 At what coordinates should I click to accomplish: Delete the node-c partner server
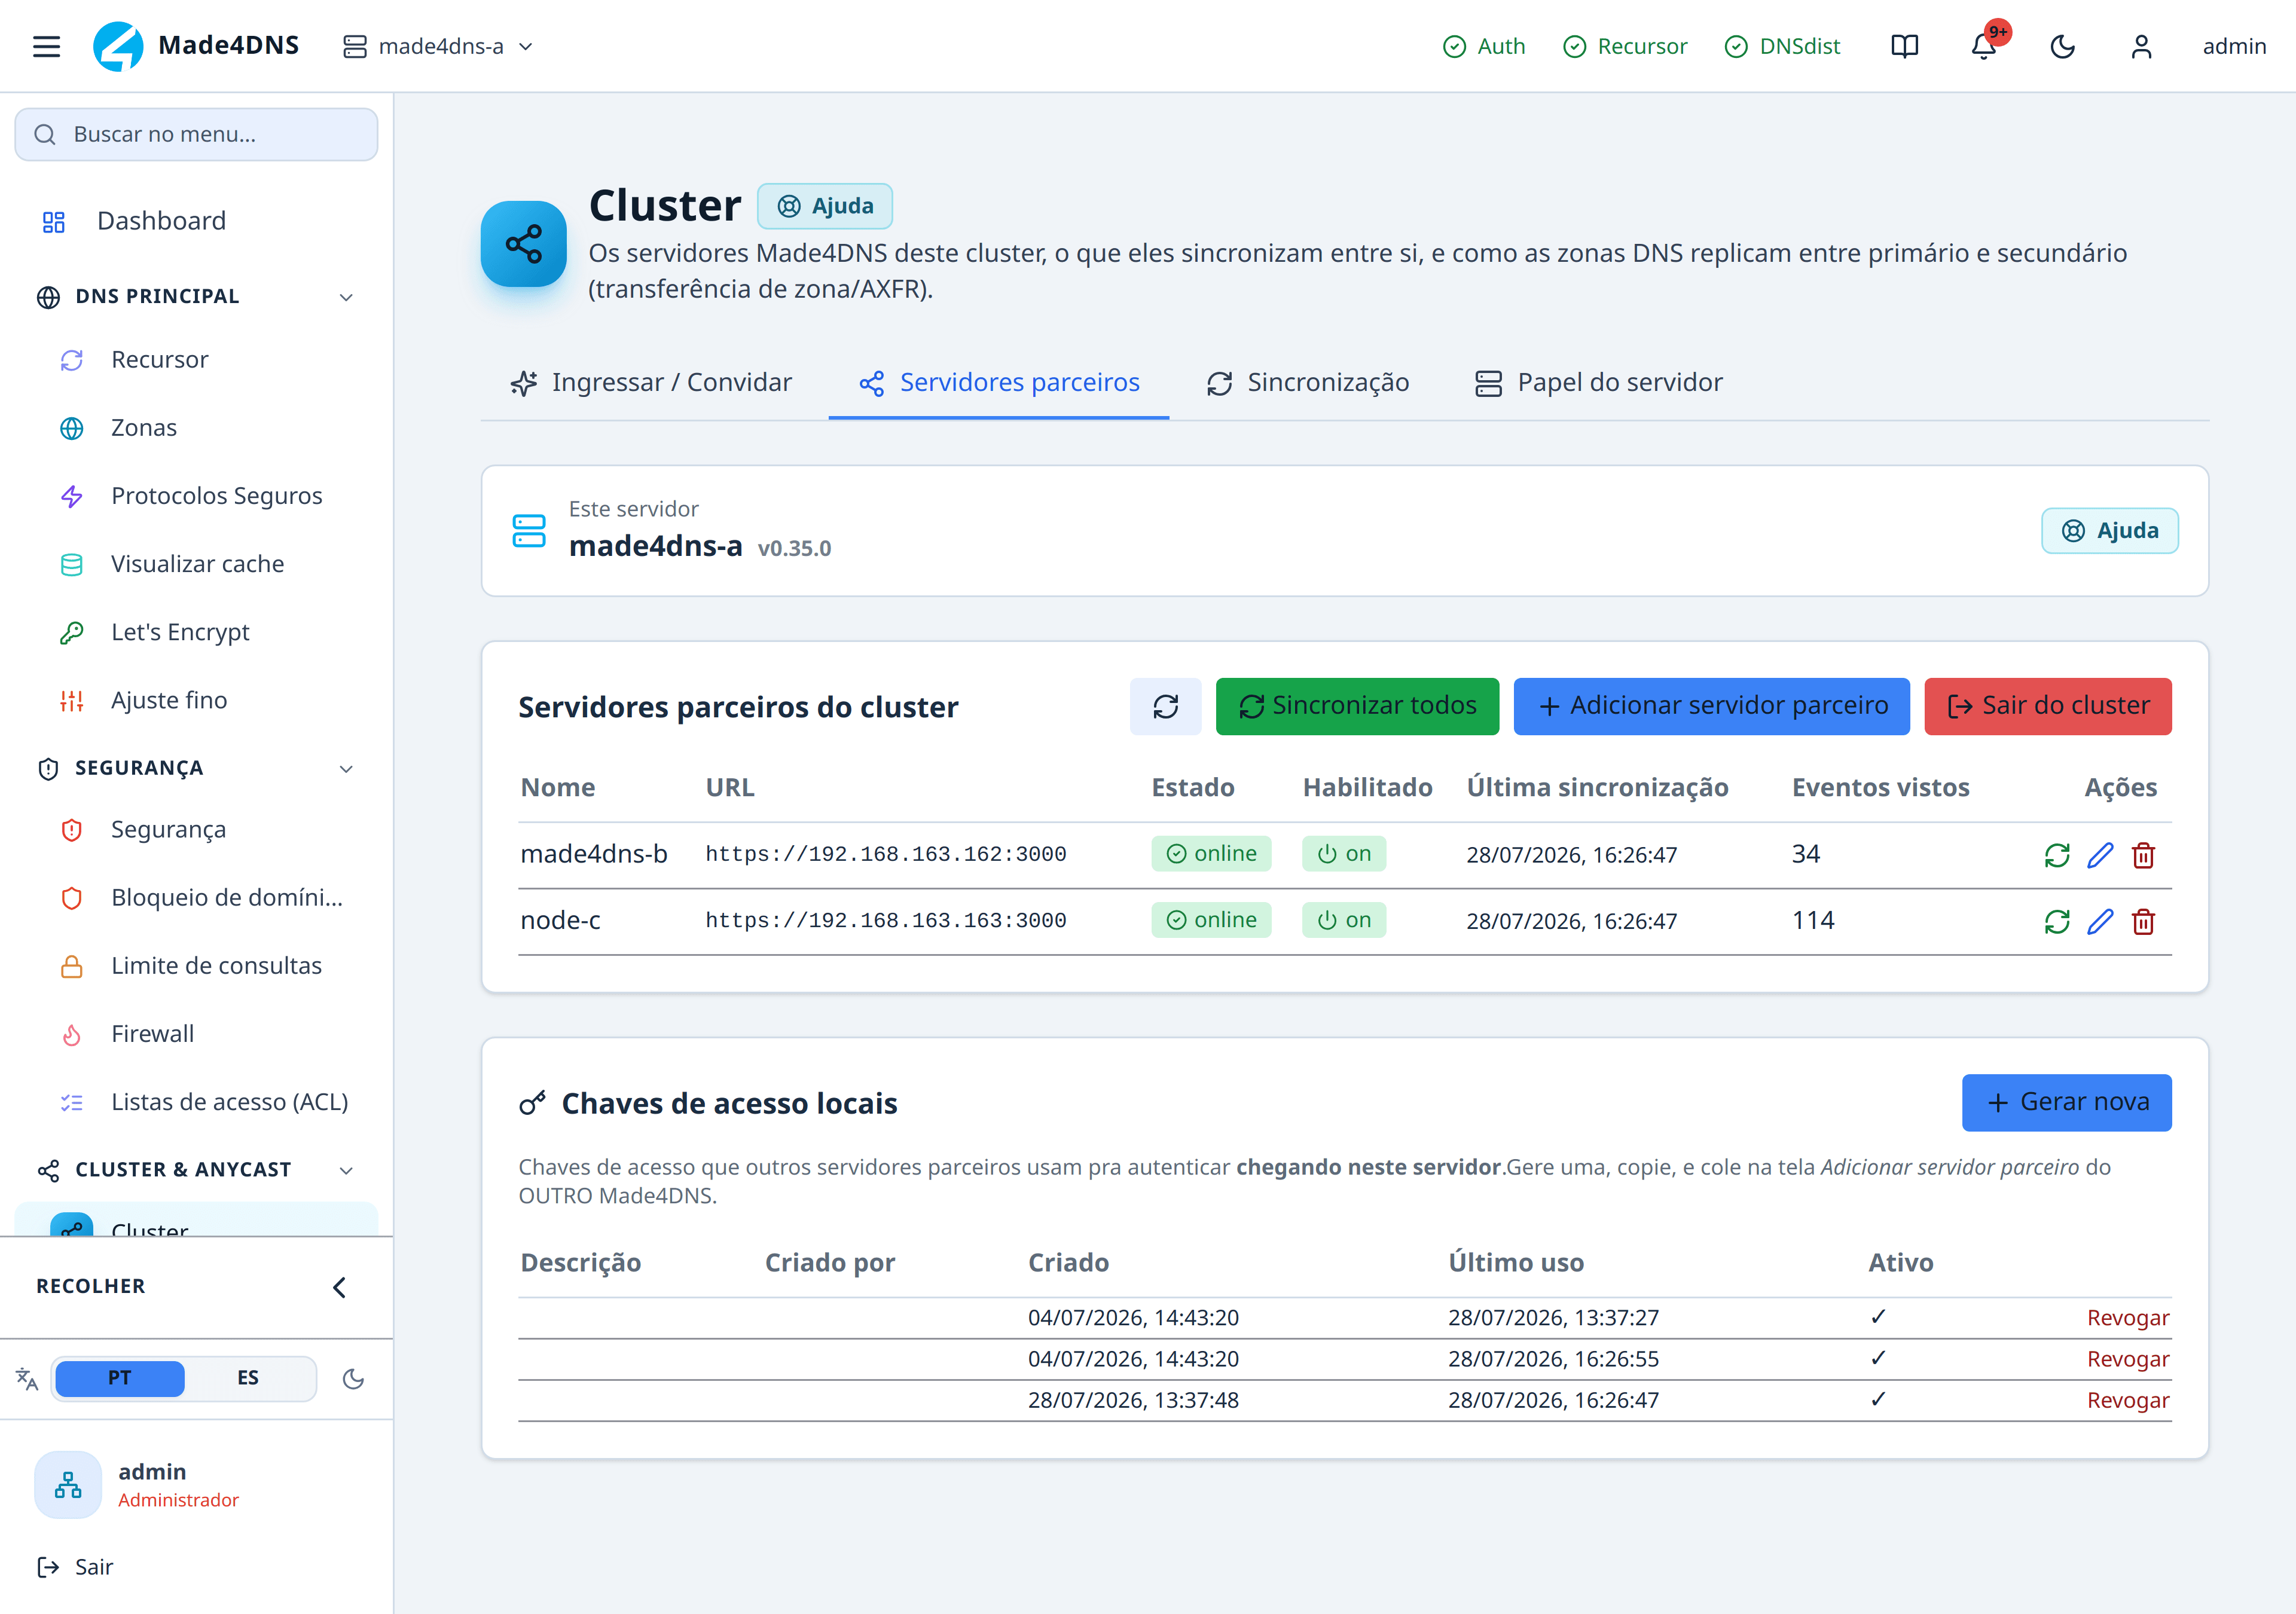pos(2143,921)
